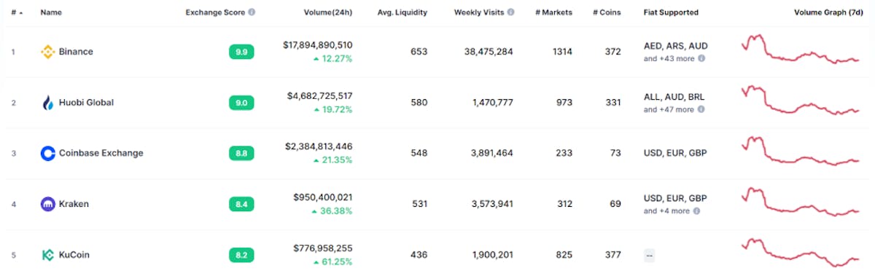Viewport: 875px width, 279px height.
Task: View Huobi Global 7d volume graph
Action: pyautogui.click(x=801, y=101)
